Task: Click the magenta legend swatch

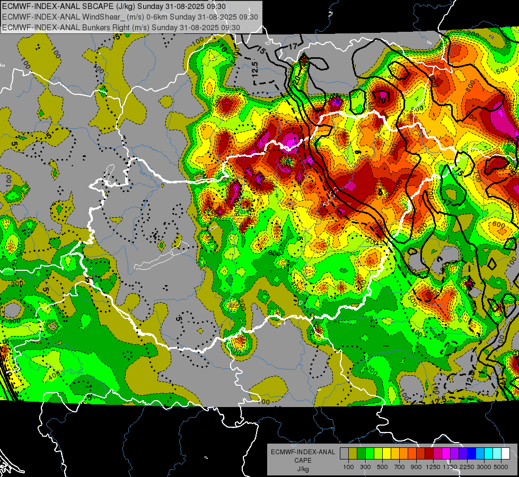Action: point(446,453)
